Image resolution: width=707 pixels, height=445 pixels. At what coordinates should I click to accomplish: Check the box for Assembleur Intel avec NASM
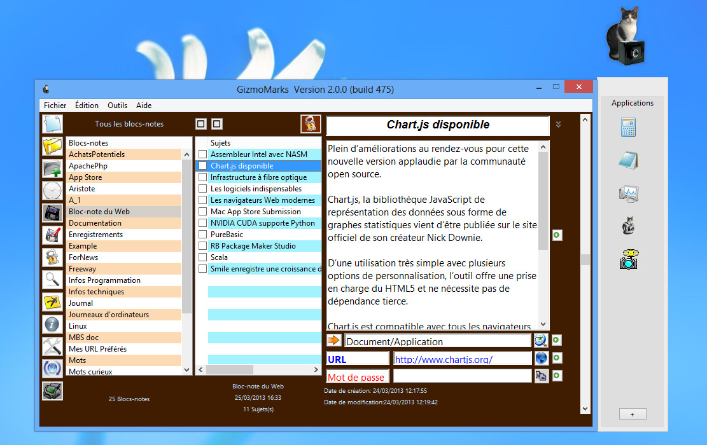203,154
